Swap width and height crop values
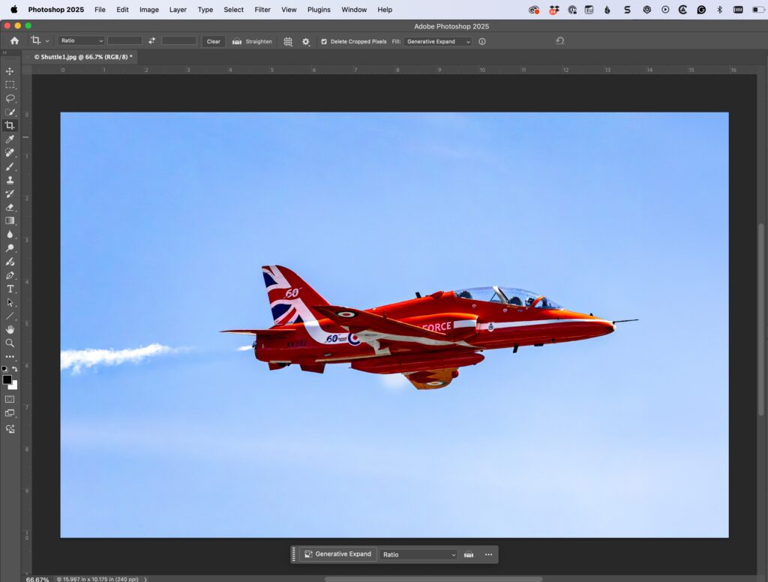768x582 pixels. (x=151, y=41)
